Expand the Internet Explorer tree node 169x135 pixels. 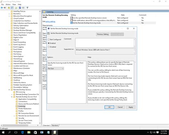pyautogui.click(x=9, y=61)
